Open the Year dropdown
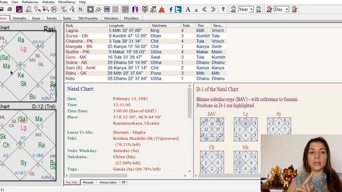The image size is (342, 192). (252, 10)
